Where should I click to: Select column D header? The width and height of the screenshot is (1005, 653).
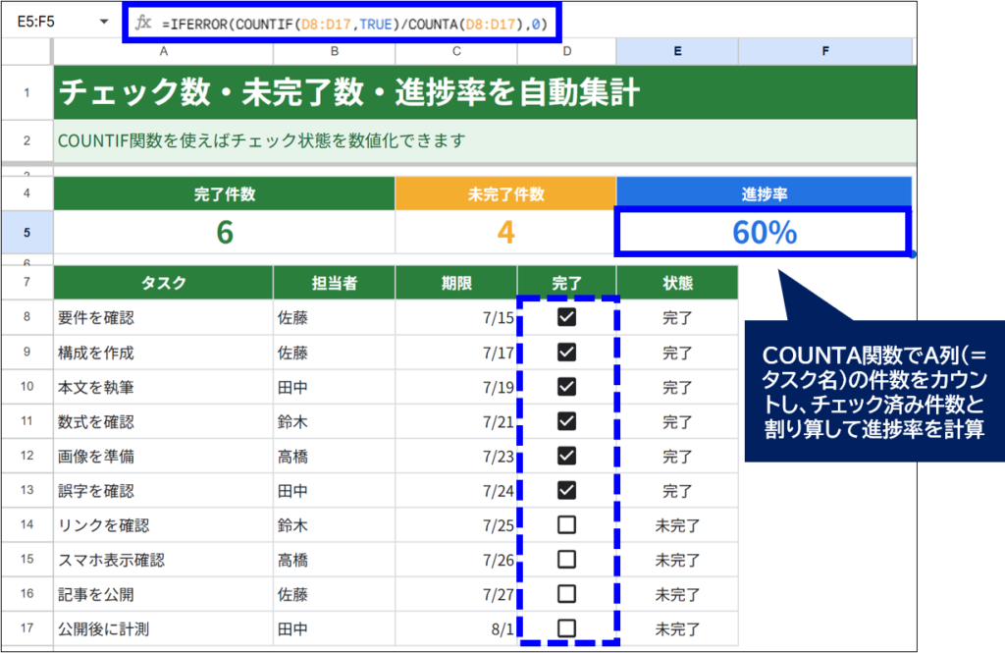click(566, 51)
